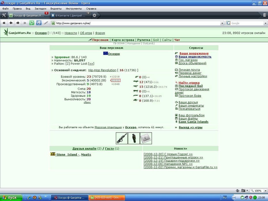Viewport: 268px width, 201px height.
Task: Switch to the В Контакте tab
Action: click(x=70, y=16)
